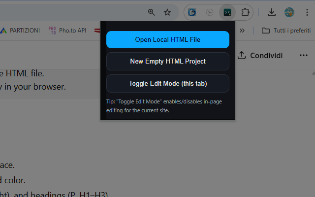
Task: Open the Pho.to API bookmark
Action: click(67, 31)
